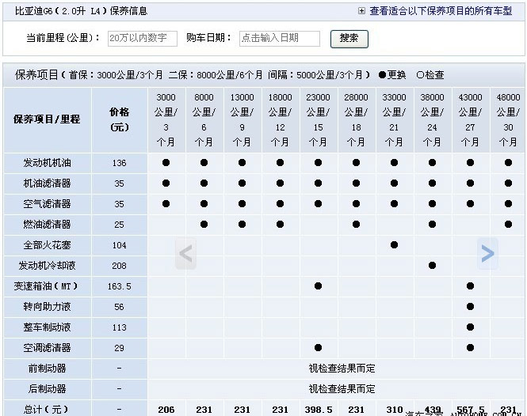Click 视检查结果而定 in 后制动器 row
Screen dimensions: 527x416
(x=342, y=389)
